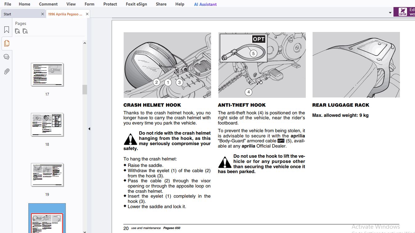Screen dimensions: 415x233
Task: Open the Protect ribbon tab
Action: [110, 4]
